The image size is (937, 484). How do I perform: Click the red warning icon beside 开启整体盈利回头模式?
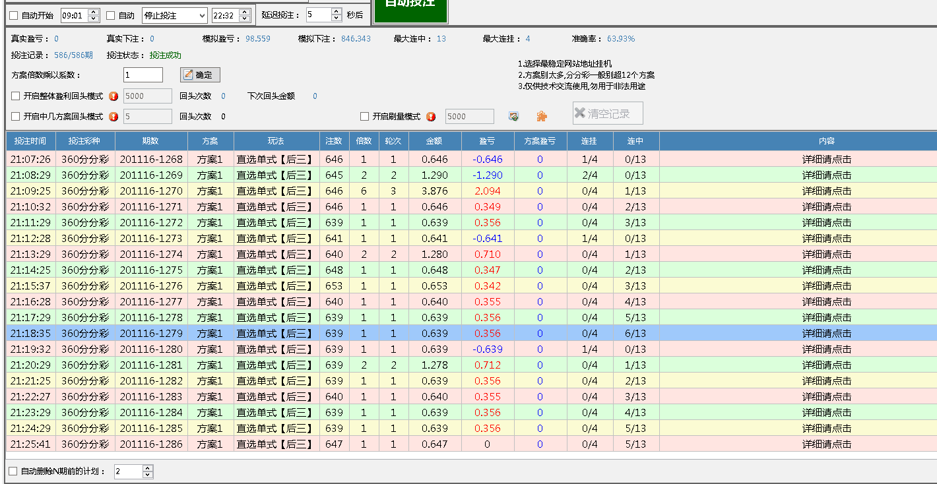(113, 96)
